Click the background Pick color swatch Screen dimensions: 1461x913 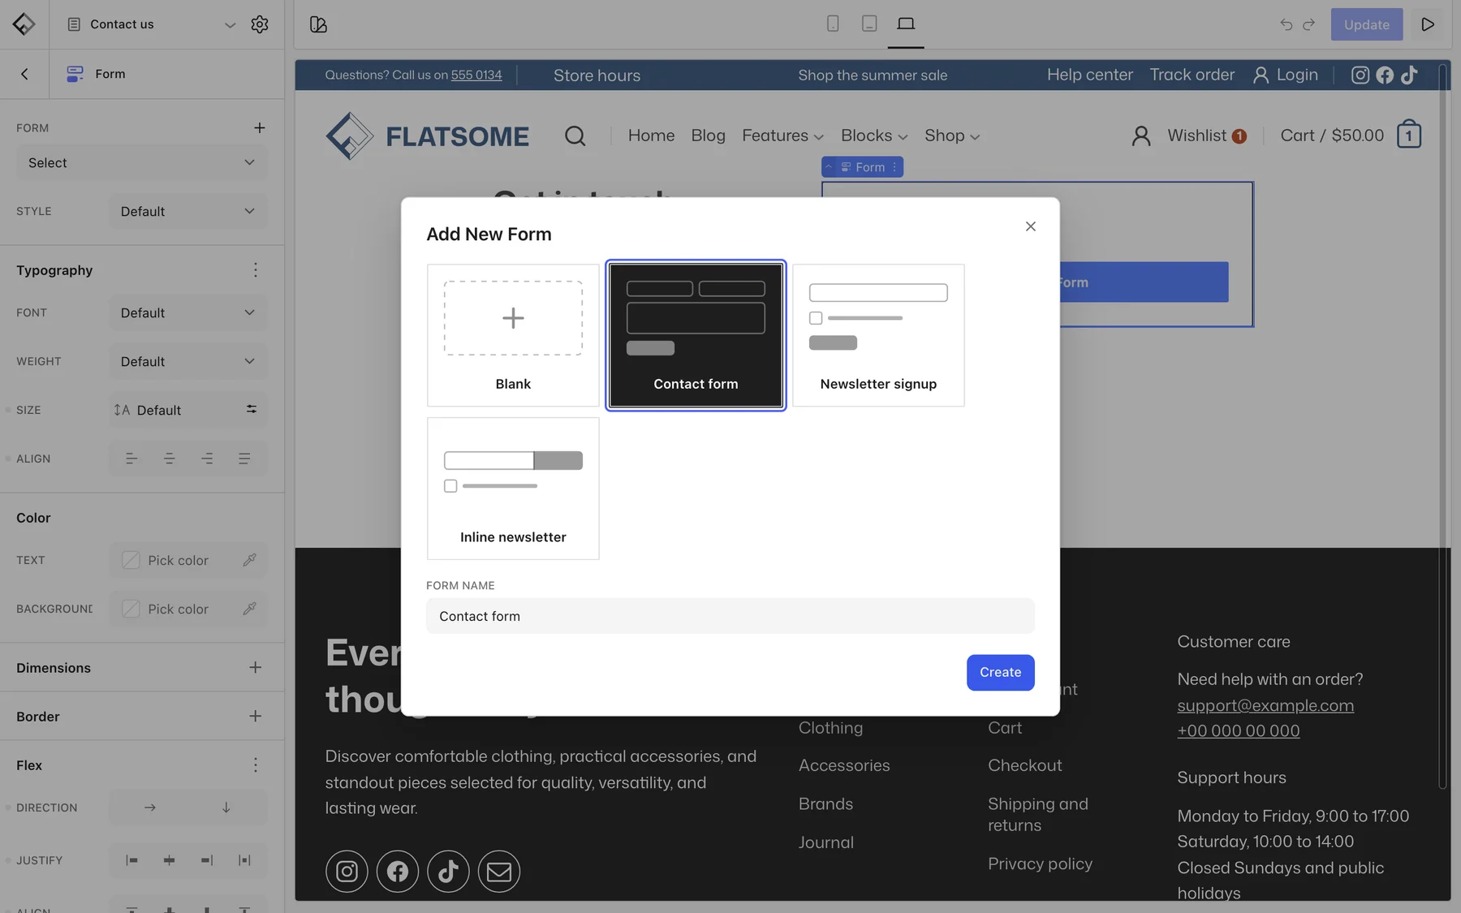coord(131,609)
